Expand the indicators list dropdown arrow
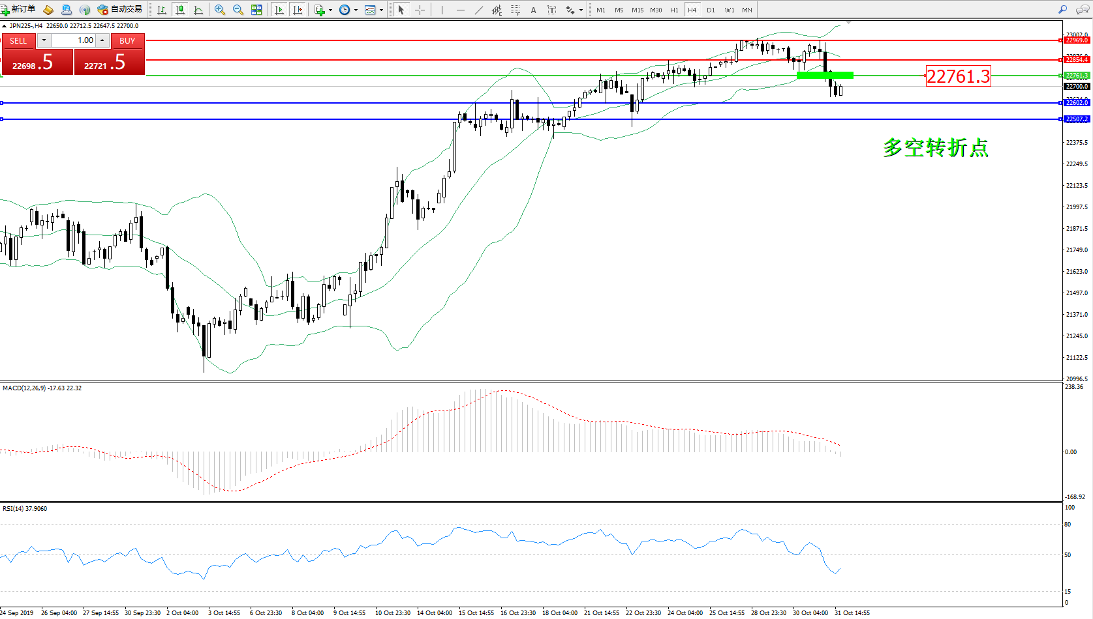Screen dimensions: 1093x619 (x=330, y=10)
